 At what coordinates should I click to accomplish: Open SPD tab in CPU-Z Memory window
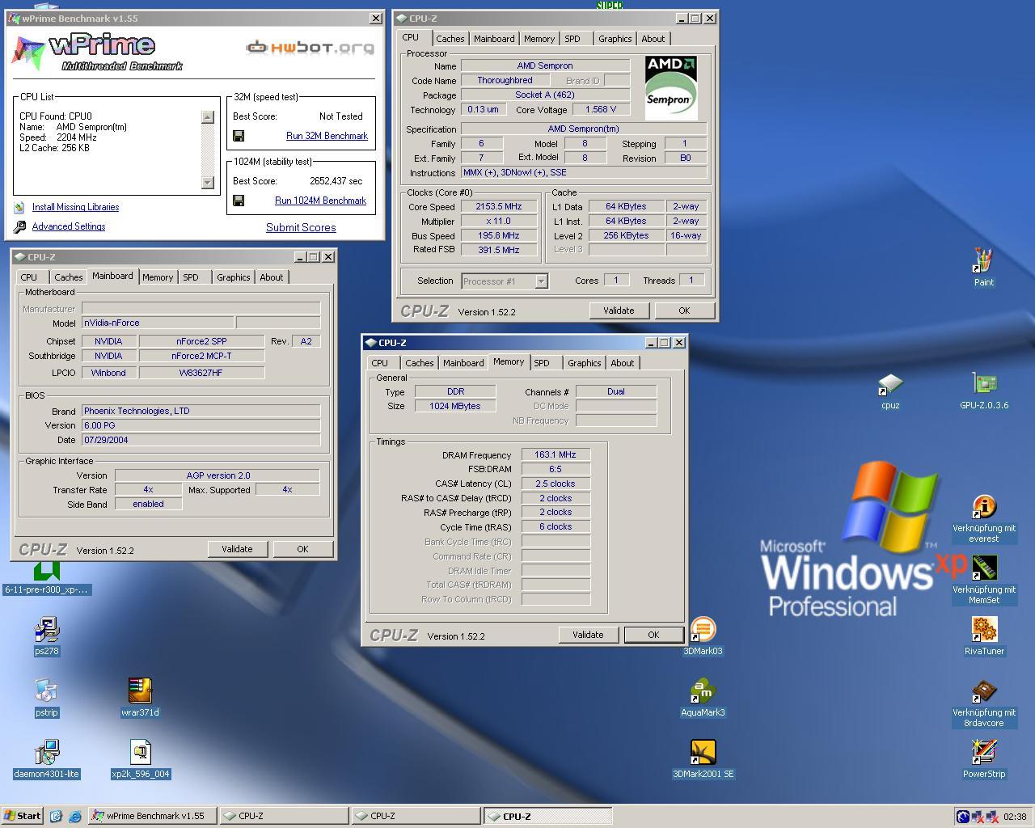pyautogui.click(x=542, y=363)
